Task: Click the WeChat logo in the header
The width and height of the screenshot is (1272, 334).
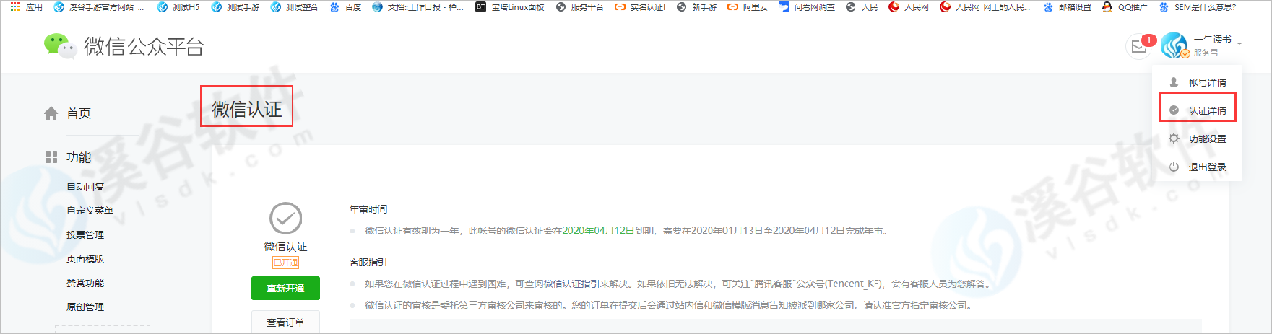Action: pyautogui.click(x=59, y=46)
